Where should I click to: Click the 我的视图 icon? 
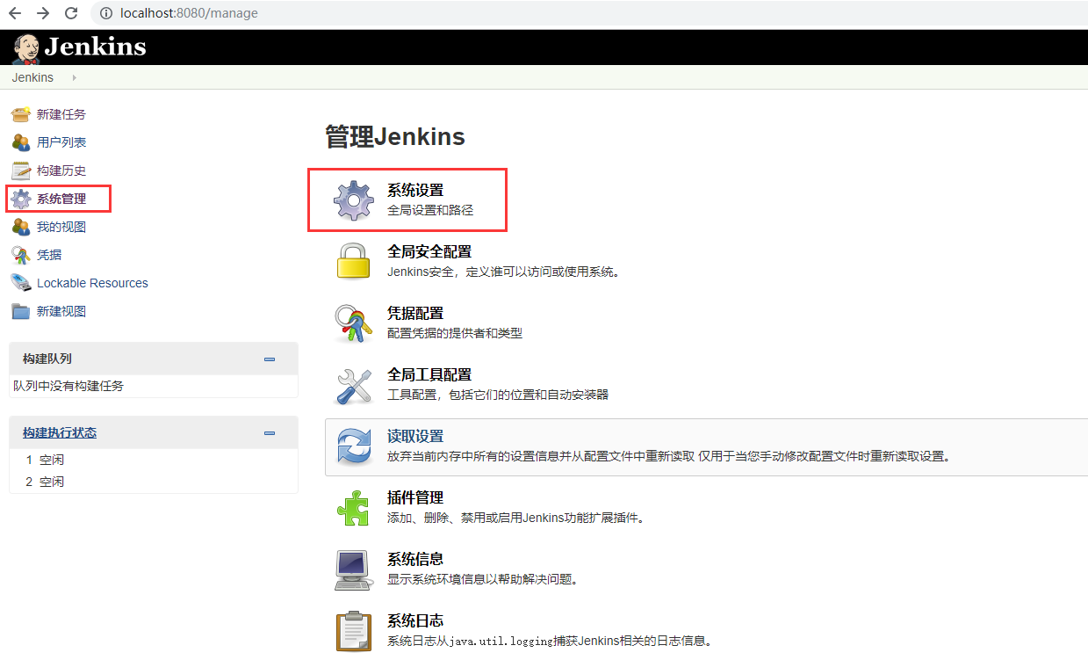click(x=21, y=227)
